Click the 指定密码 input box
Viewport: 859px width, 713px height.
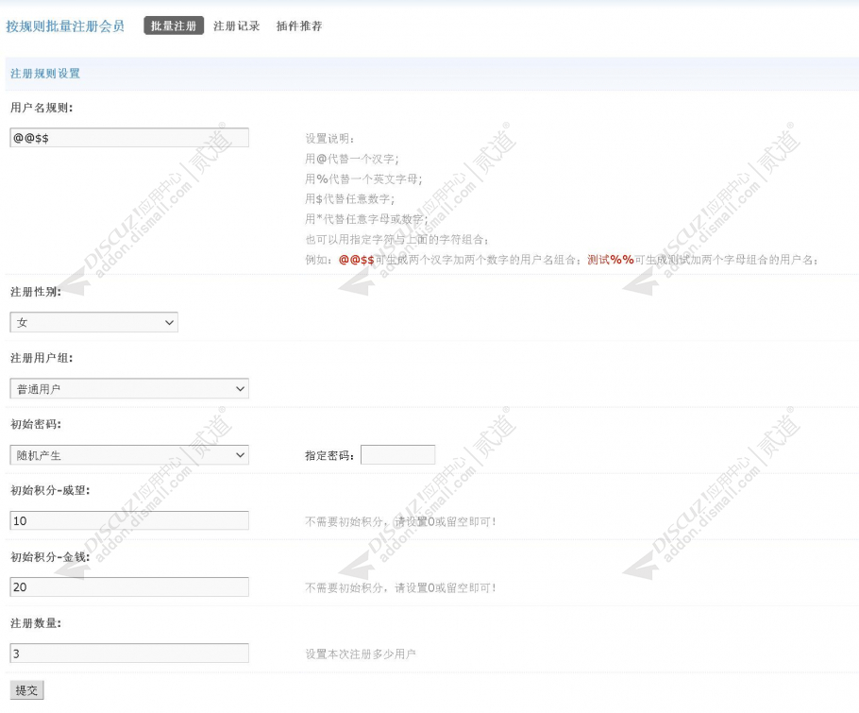(397, 454)
